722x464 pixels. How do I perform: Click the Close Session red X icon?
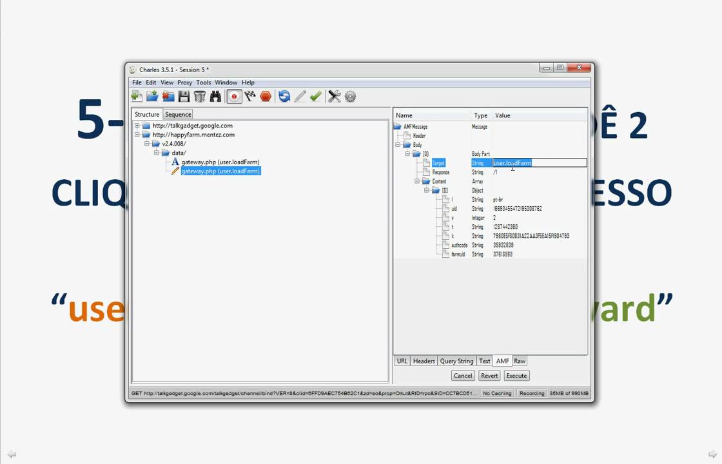click(x=168, y=96)
